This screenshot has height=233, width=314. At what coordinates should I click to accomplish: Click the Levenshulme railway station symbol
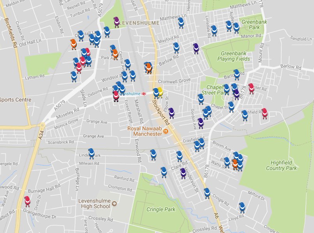[144, 94]
